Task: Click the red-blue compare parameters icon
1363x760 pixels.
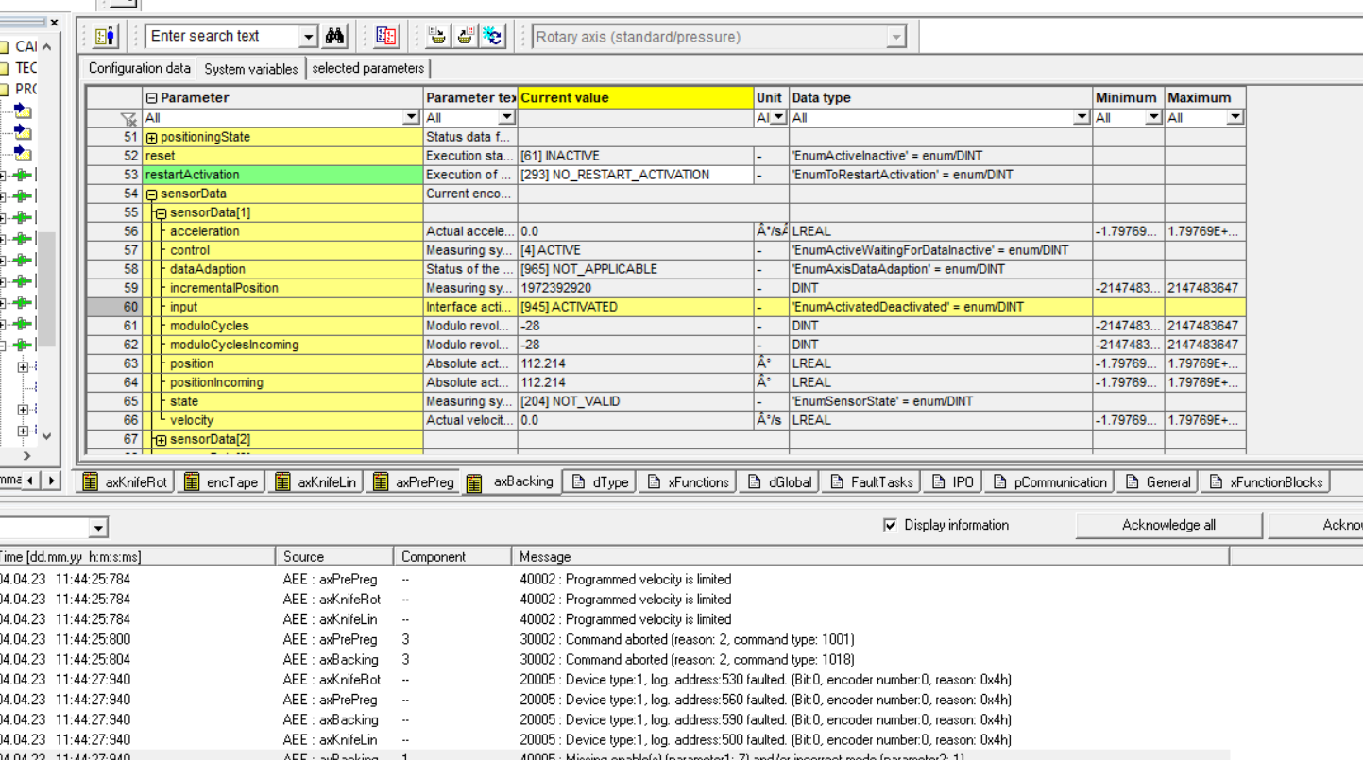Action: [x=386, y=36]
